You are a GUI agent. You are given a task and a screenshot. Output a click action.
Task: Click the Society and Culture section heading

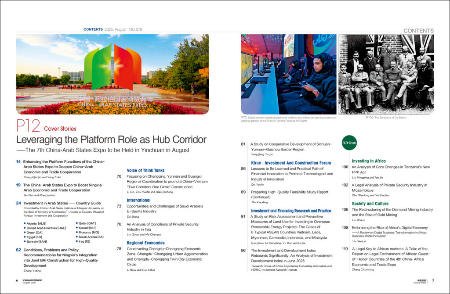coord(370,204)
